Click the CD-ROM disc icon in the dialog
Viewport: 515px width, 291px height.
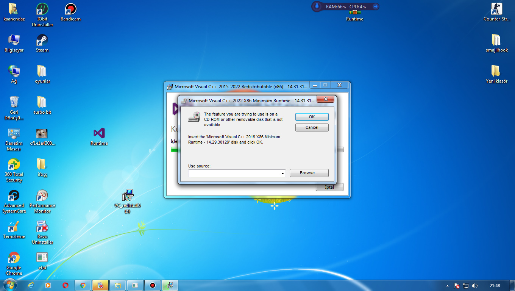[x=194, y=117]
